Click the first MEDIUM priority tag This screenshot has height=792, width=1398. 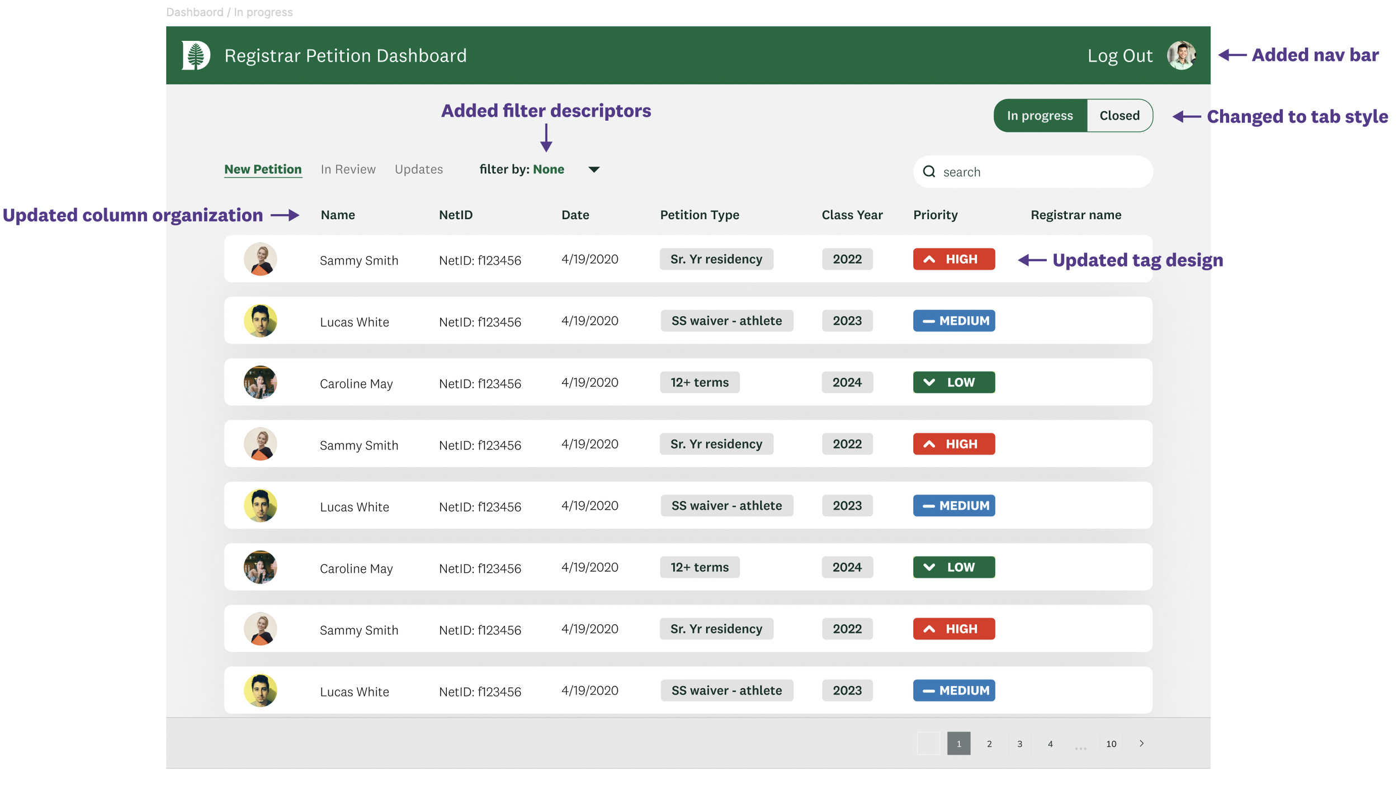coord(953,321)
